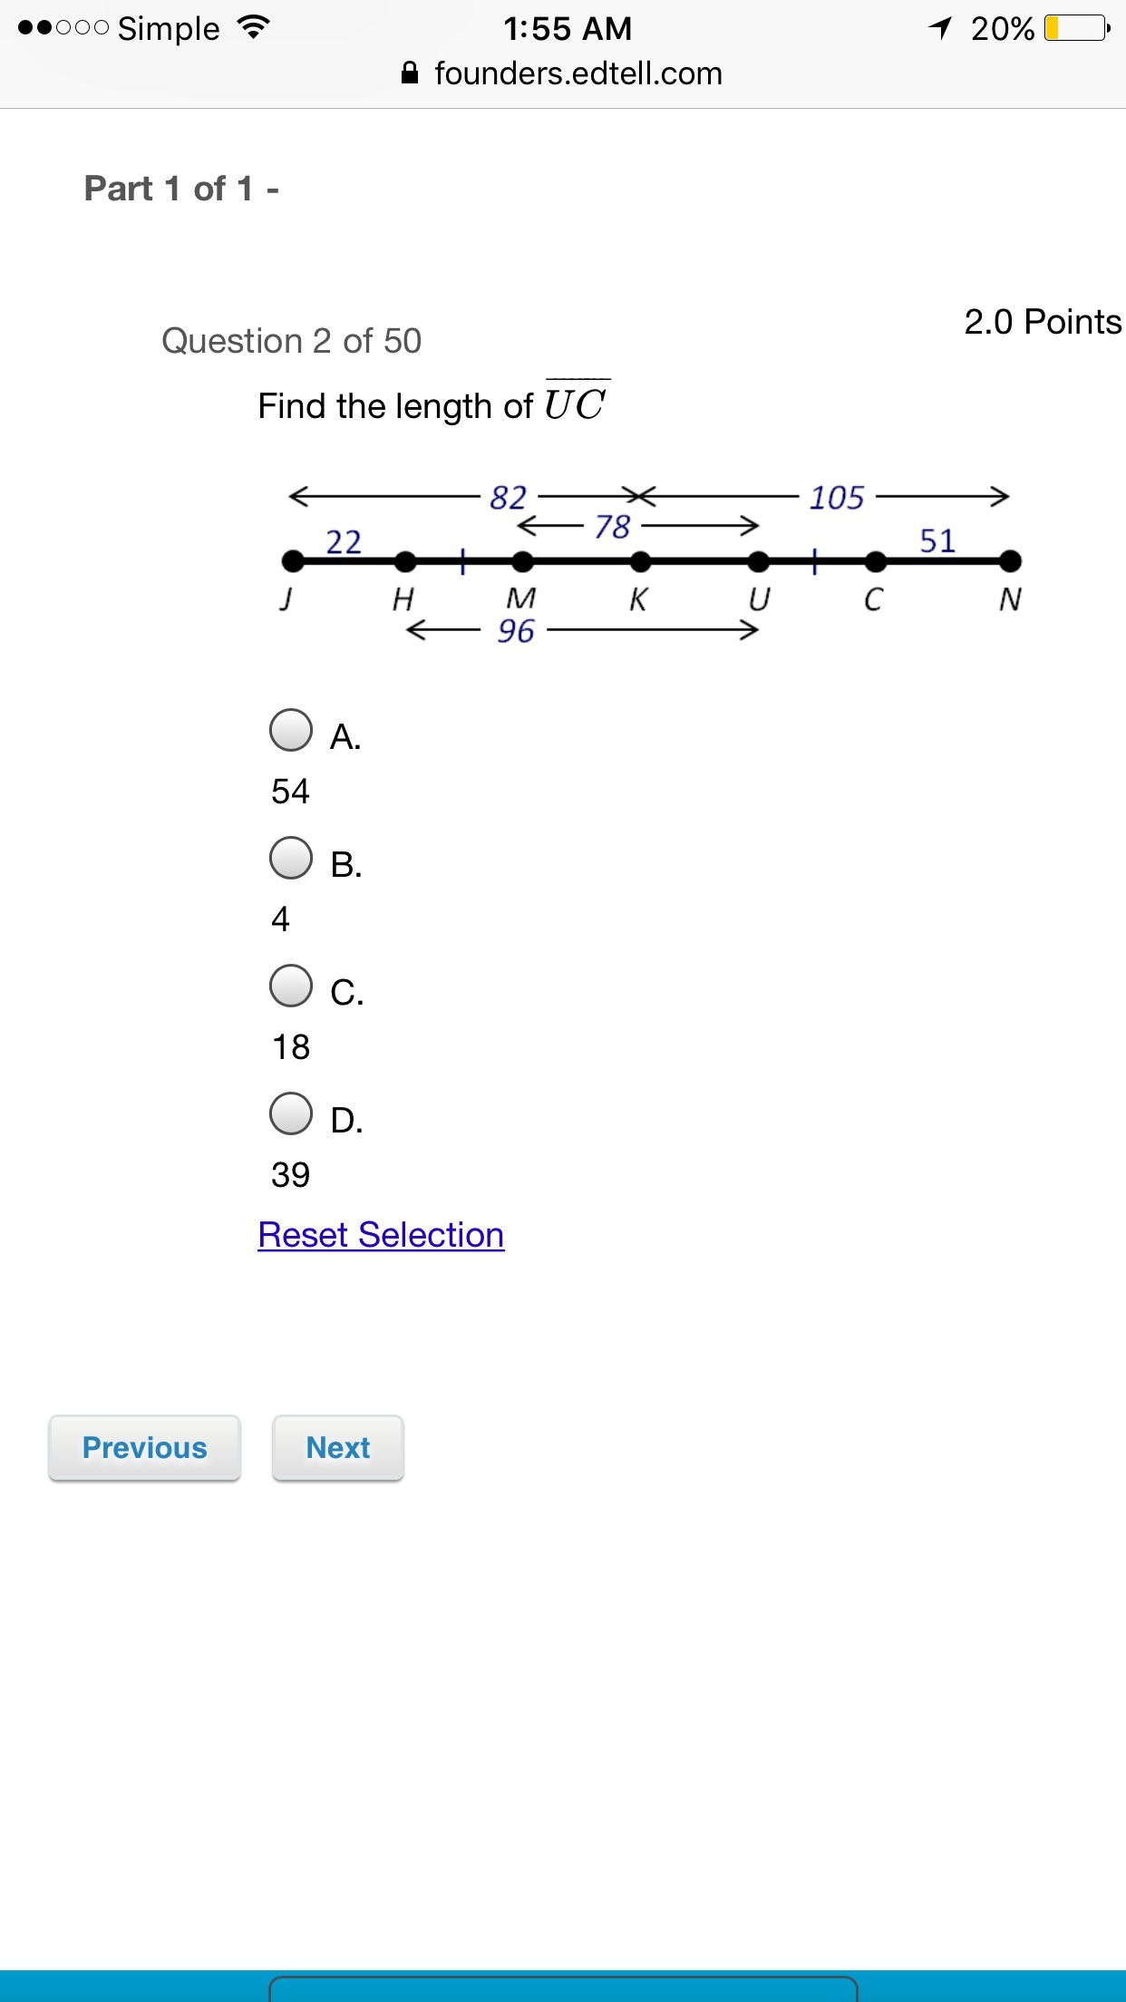Tap the 1:55 AM clock
This screenshot has height=2002, width=1126.
coord(568,29)
